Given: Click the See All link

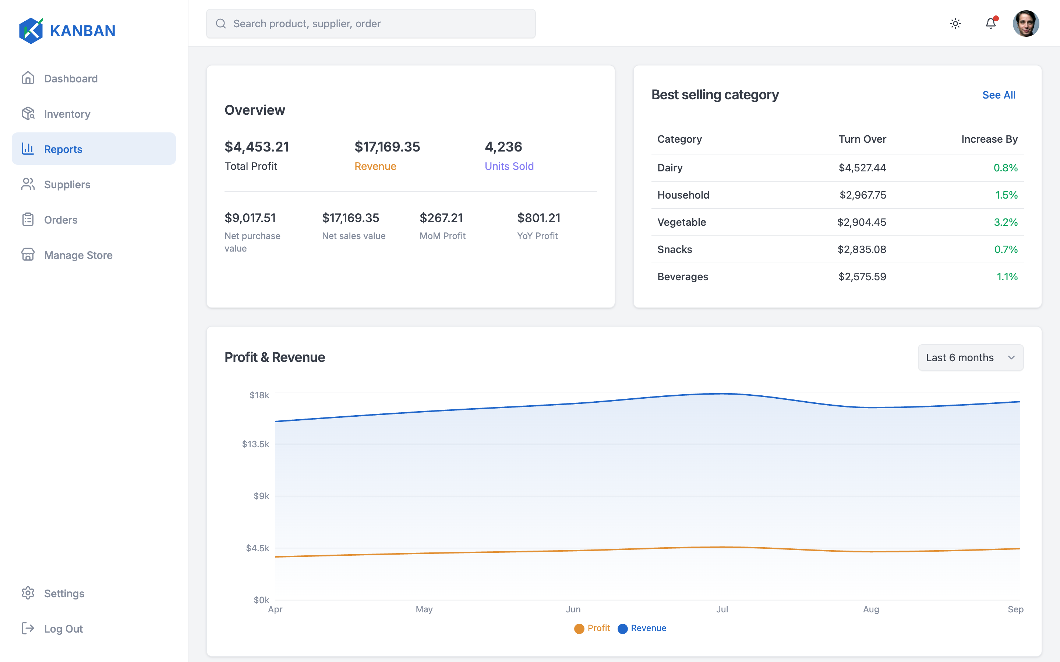Looking at the screenshot, I should [999, 95].
